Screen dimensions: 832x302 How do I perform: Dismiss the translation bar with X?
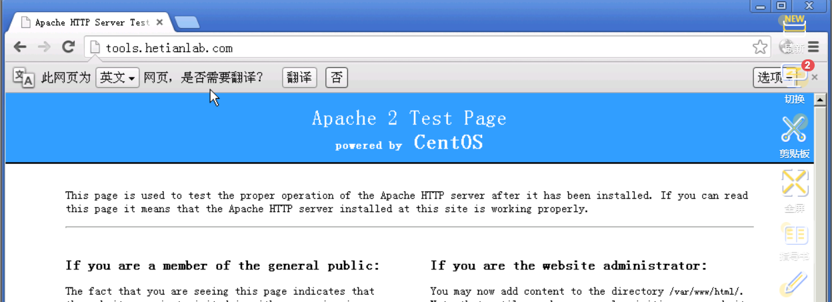pos(815,78)
